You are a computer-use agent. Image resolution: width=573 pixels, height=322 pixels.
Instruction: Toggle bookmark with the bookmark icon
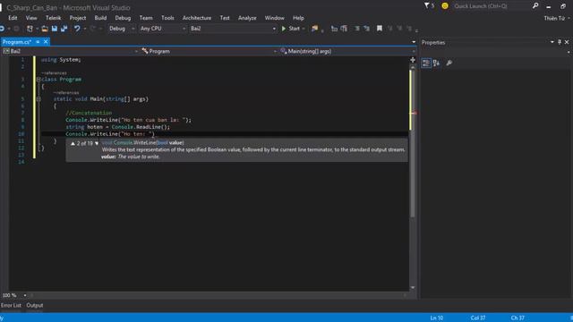coord(380,29)
